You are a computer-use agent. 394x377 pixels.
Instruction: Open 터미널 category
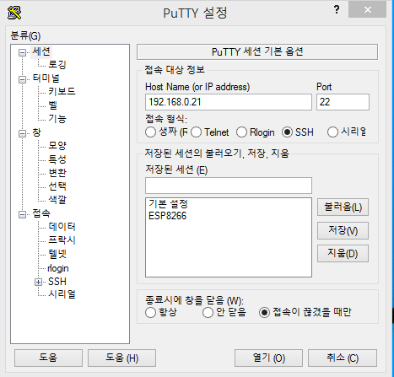[x=46, y=78]
